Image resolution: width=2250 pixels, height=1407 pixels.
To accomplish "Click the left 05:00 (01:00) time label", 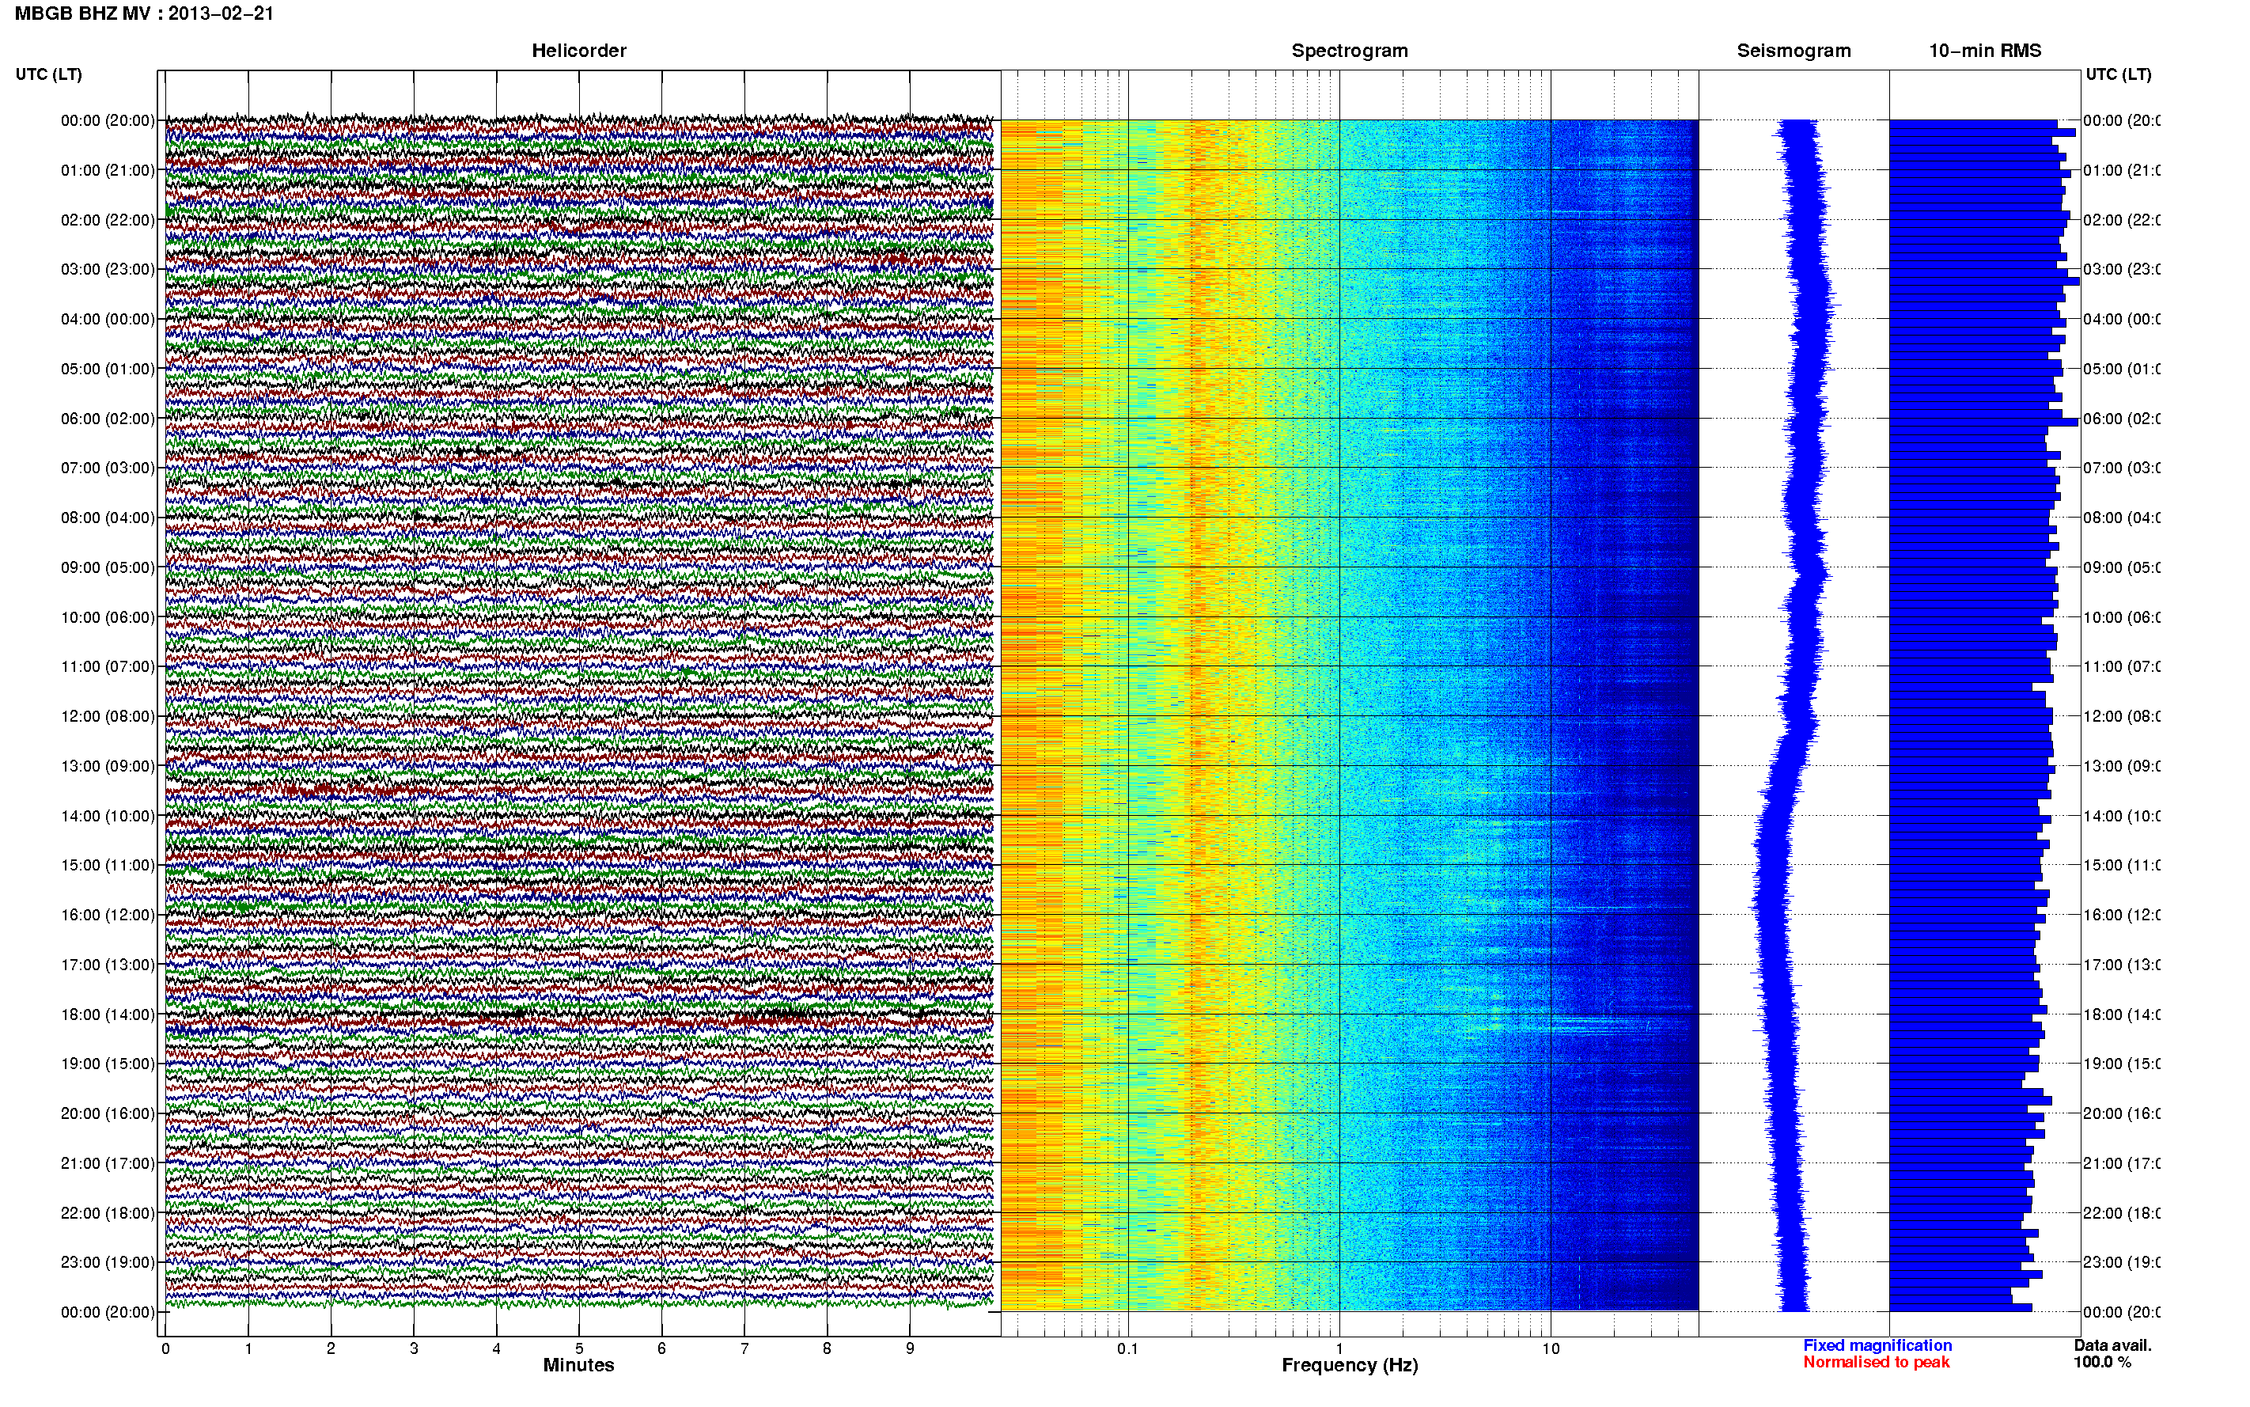I will [108, 369].
